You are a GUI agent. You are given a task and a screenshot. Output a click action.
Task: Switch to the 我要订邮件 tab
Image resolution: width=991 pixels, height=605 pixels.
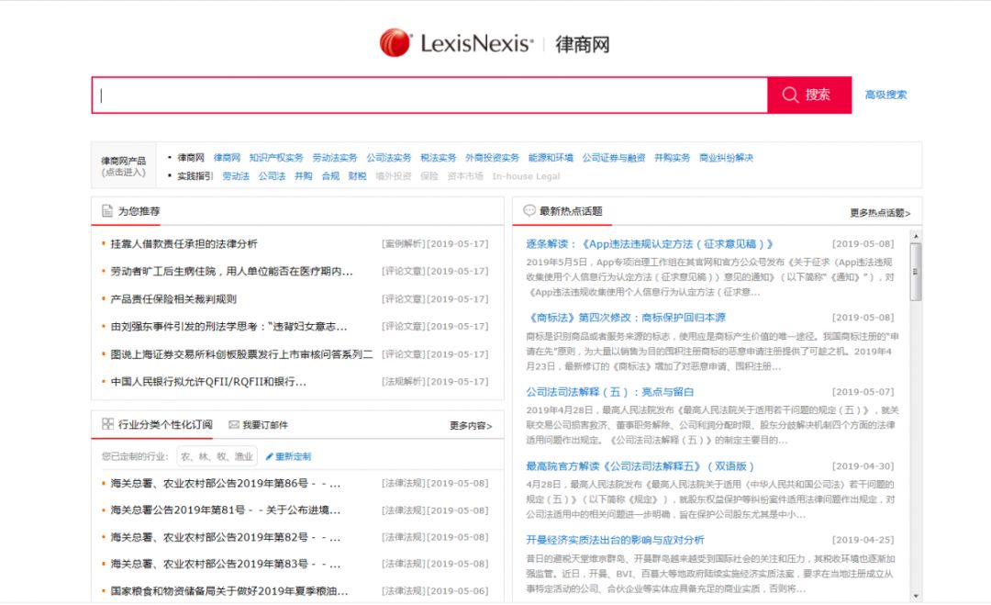click(264, 425)
